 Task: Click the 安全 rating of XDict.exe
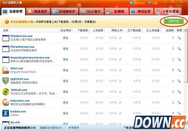pyautogui.click(x=66, y=70)
